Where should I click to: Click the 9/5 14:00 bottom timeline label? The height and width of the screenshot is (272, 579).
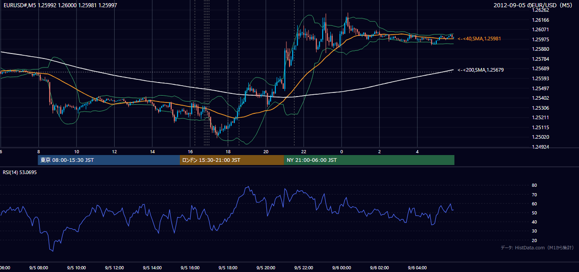(152, 268)
